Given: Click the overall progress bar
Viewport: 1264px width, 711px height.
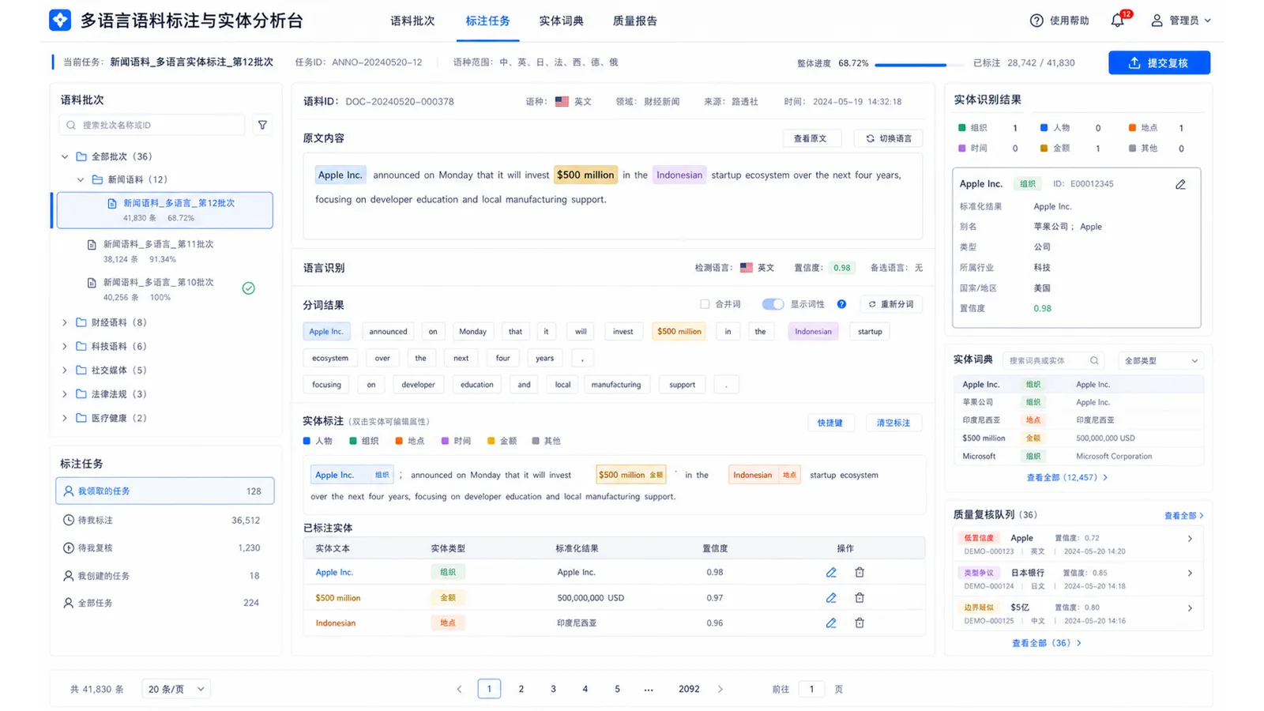Looking at the screenshot, I should [x=918, y=65].
